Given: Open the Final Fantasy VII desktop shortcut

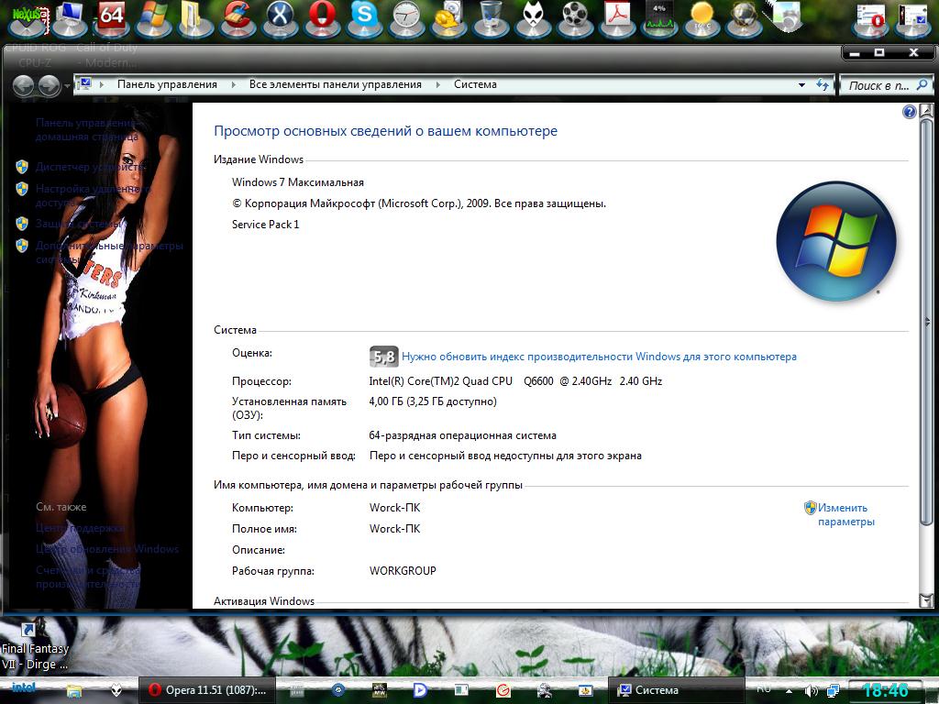Looking at the screenshot, I should (35, 646).
